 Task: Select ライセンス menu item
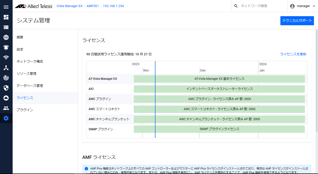tap(45, 98)
